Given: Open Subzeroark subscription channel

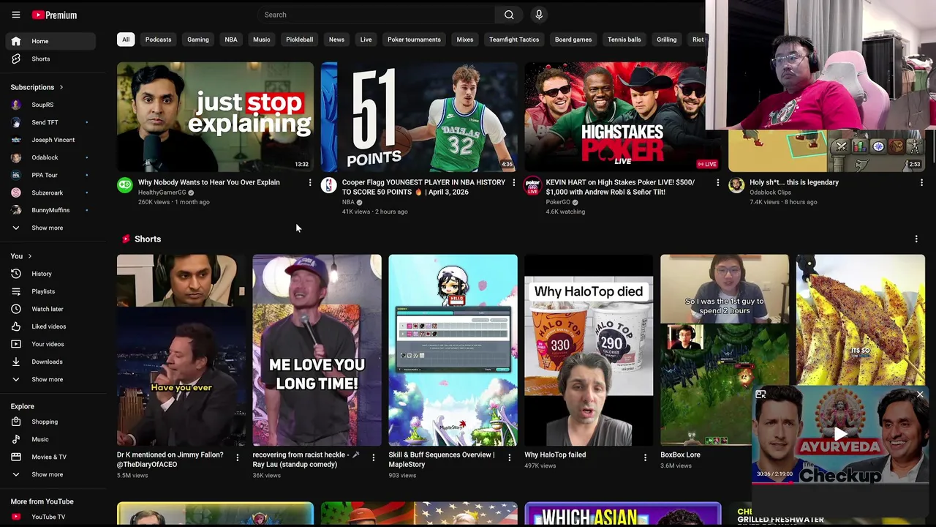Looking at the screenshot, I should tap(51, 193).
